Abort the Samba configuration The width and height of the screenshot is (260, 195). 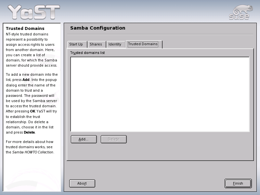(82, 183)
